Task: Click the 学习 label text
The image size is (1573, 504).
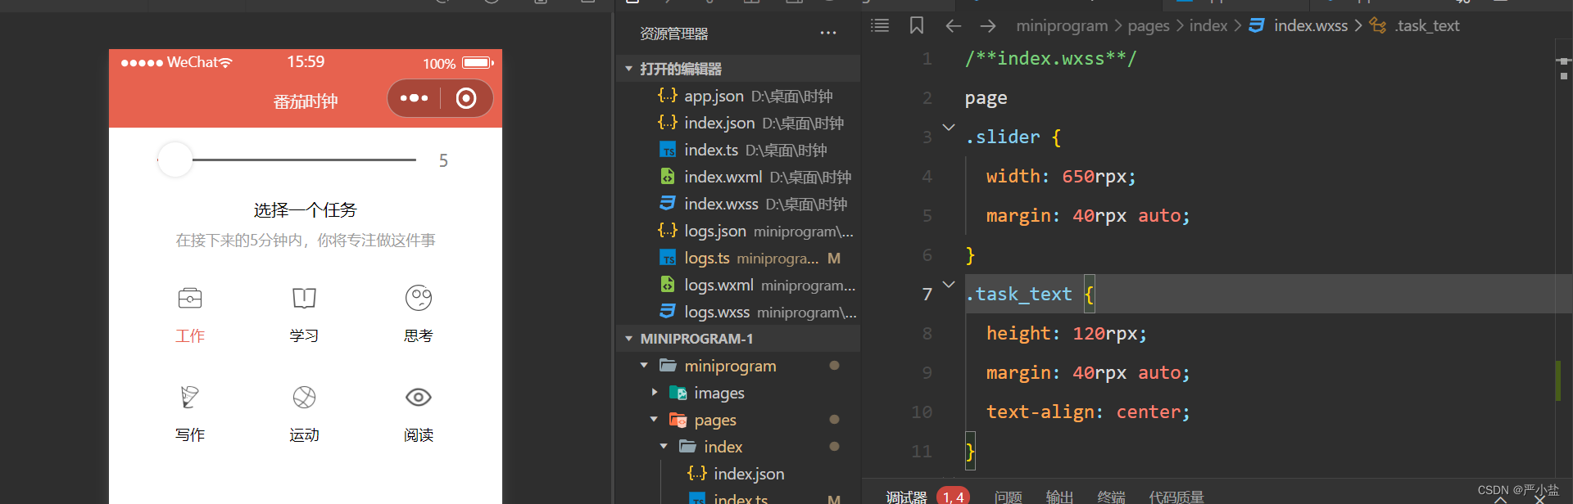Action: coord(304,336)
